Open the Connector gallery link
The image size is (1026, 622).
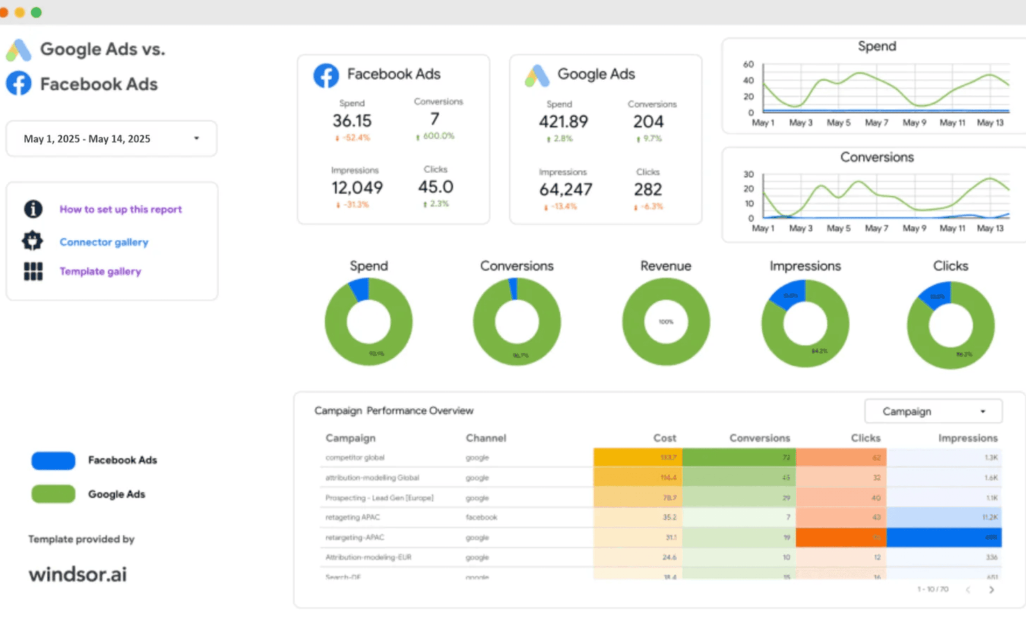(x=104, y=242)
